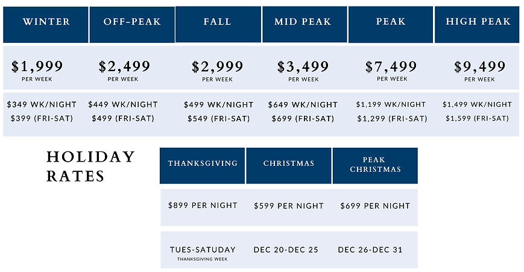The image size is (524, 272).
Task: Select the $2,499 per week rate
Action: click(123, 66)
